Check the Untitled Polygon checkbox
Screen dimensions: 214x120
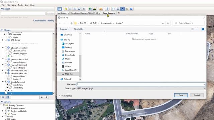(x=8, y=53)
